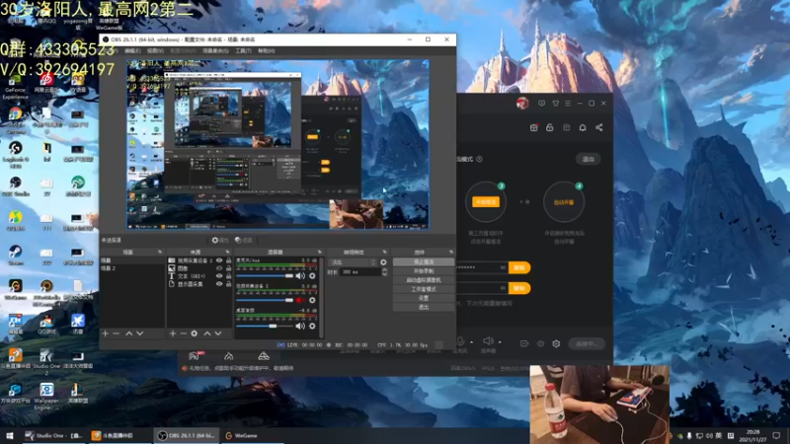Image resolution: width=790 pixels, height=444 pixels.
Task: Move scene down with the arrow in the 场景 panel
Action: coord(140,333)
